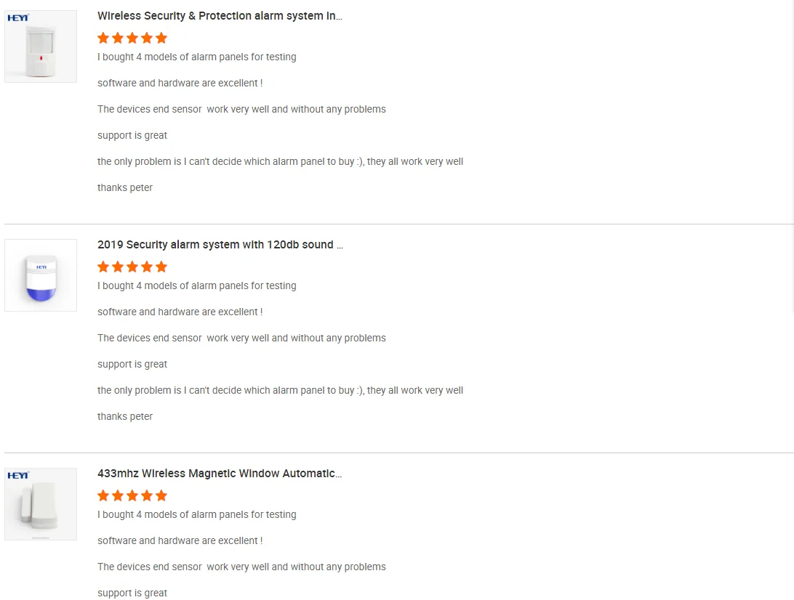Click the first star under the 2019 Security alarm title
The image size is (794, 600).
[103, 267]
